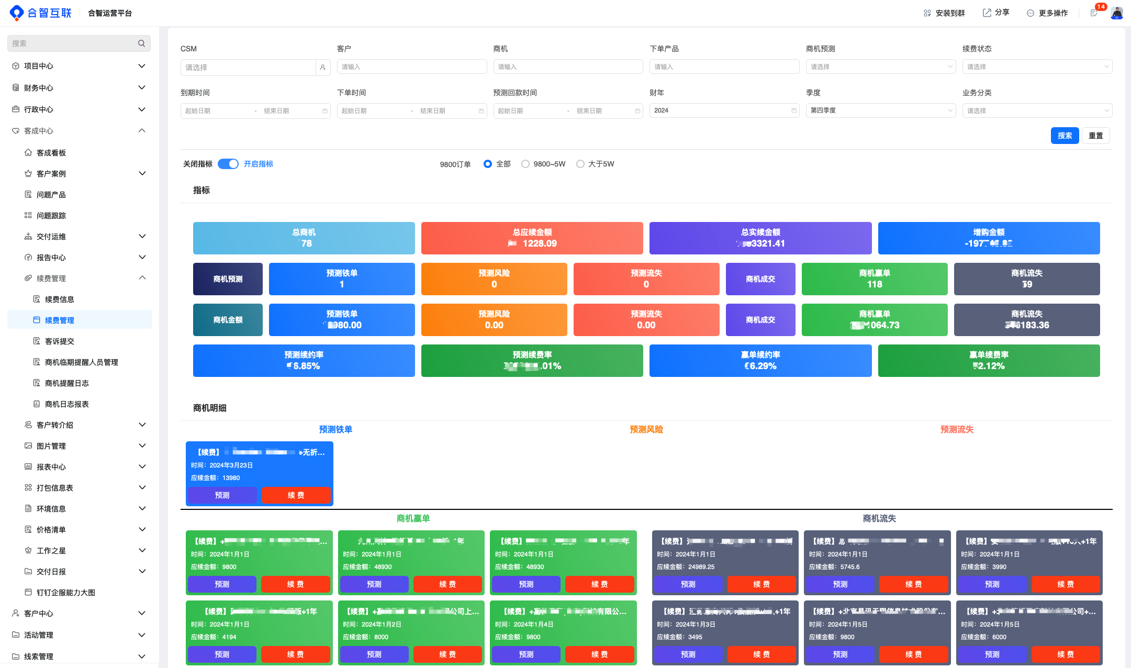1131x668 pixels.
Task: Click the blue 搜索 button
Action: (x=1064, y=136)
